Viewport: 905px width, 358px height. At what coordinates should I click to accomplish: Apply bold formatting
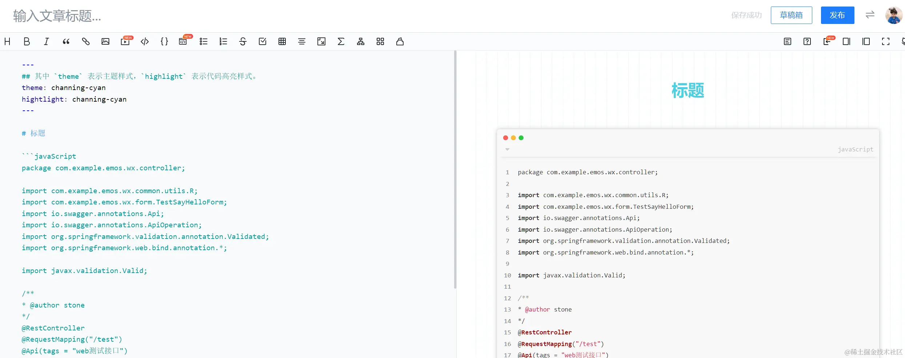tap(27, 41)
